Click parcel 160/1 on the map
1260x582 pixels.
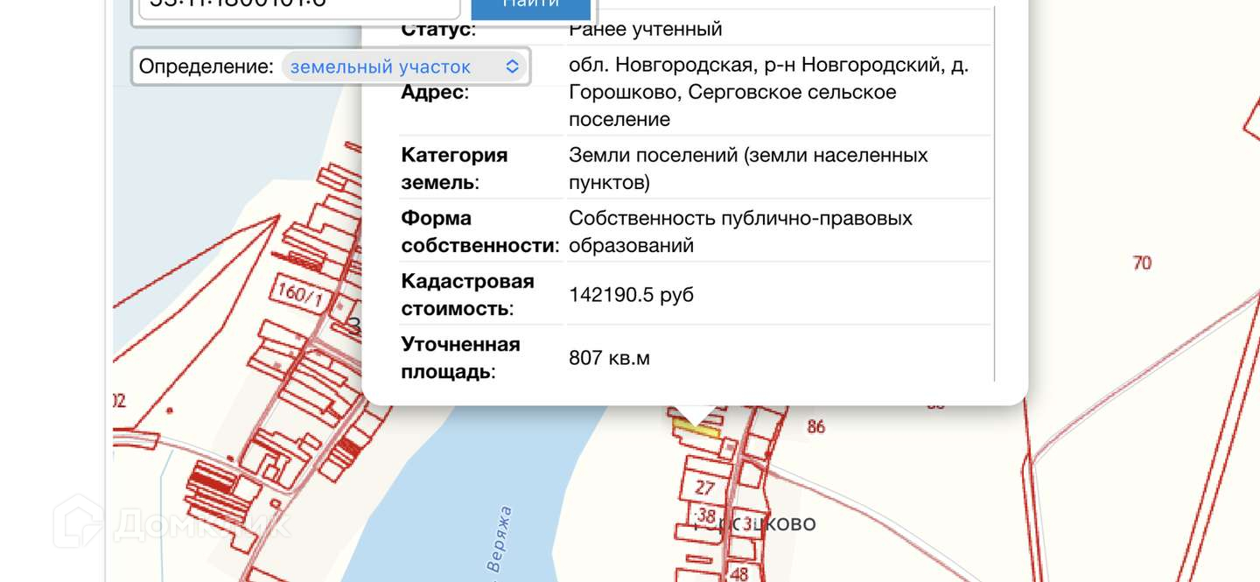(299, 293)
